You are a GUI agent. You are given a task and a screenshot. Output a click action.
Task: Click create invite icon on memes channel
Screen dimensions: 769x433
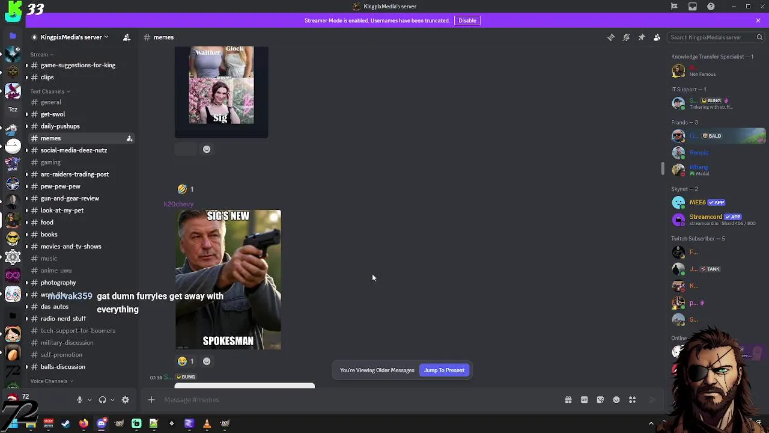(x=129, y=138)
